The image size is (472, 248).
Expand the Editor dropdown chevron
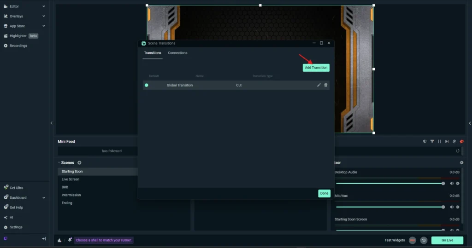click(44, 6)
